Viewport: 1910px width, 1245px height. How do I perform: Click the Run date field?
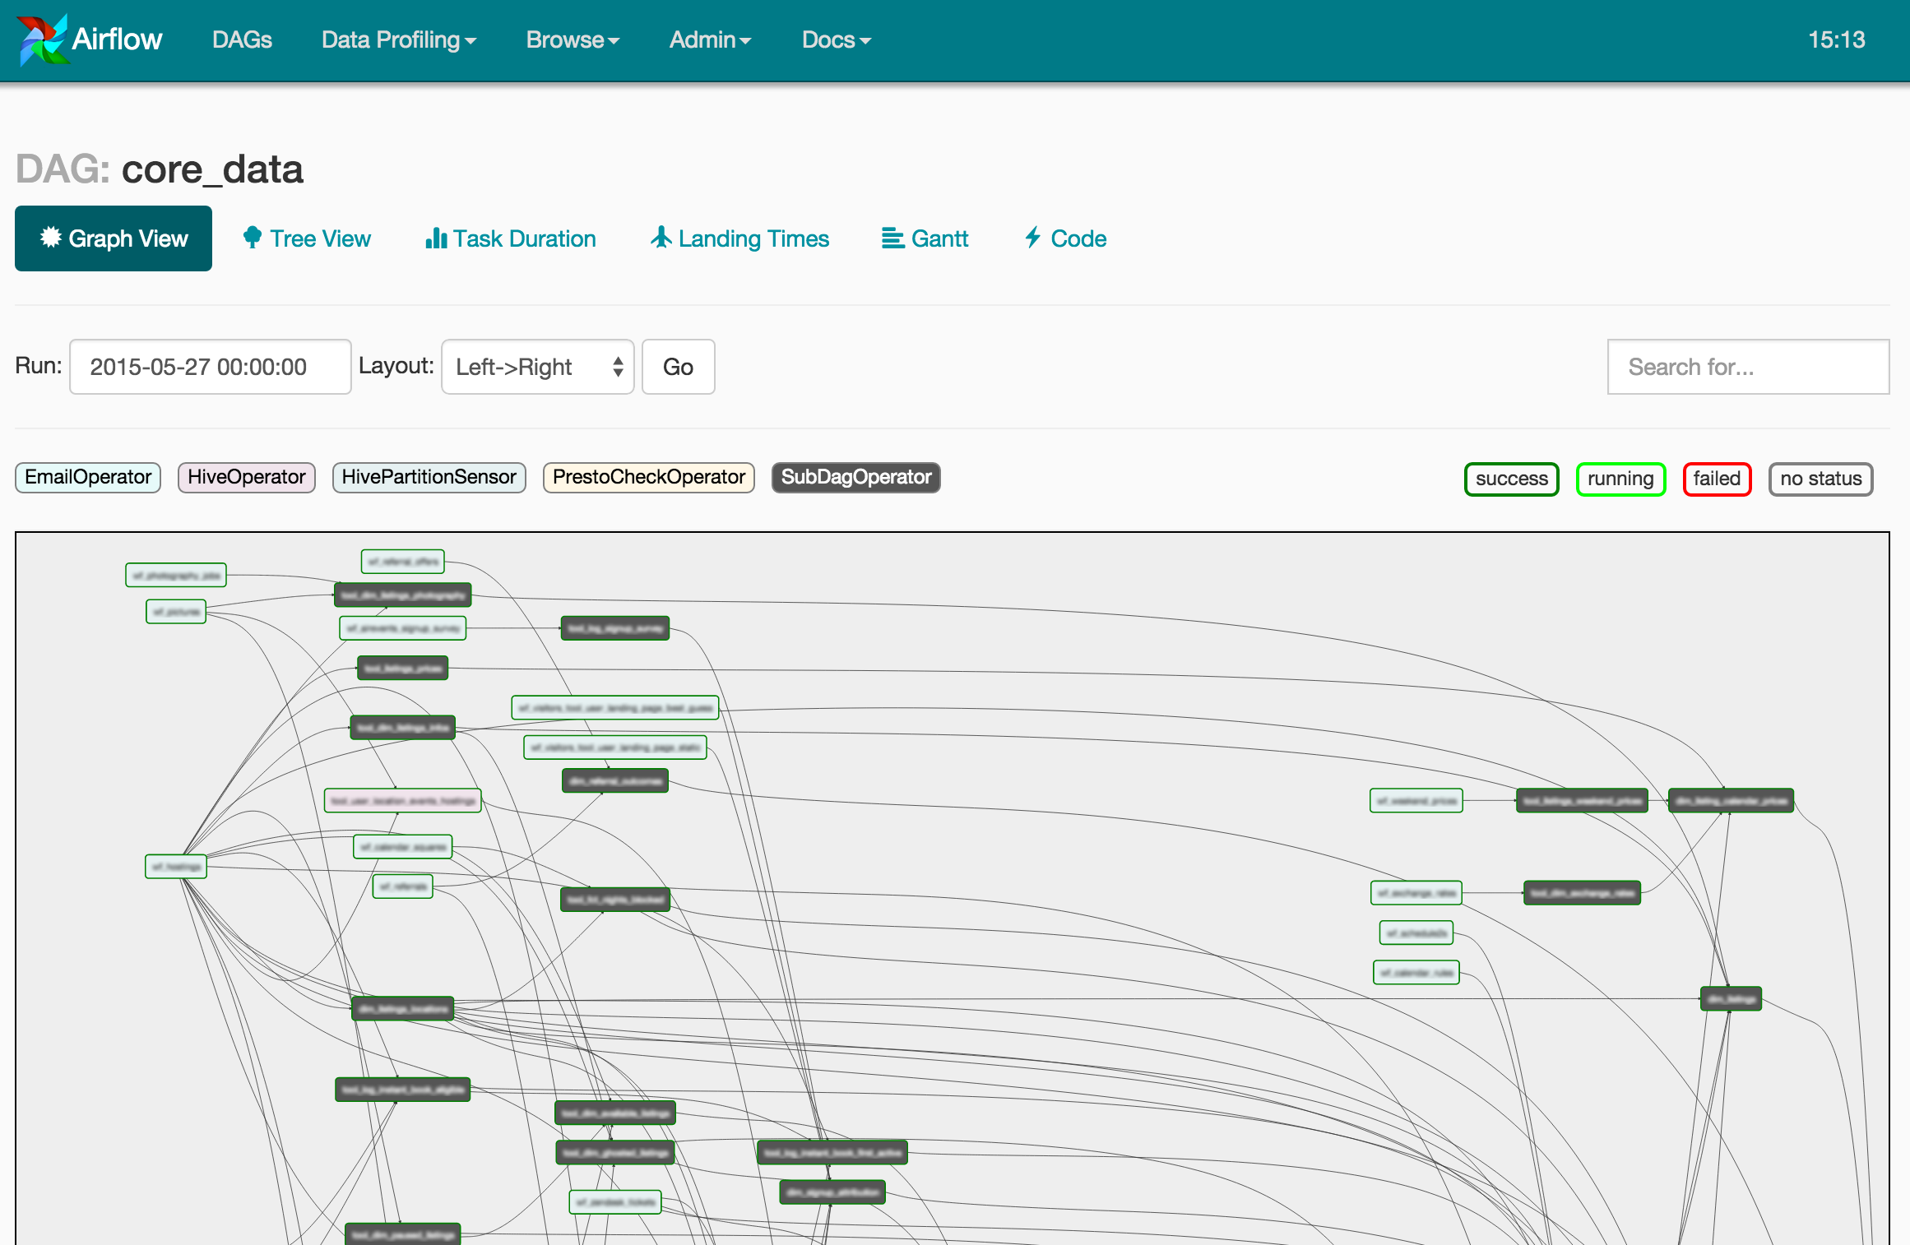click(x=211, y=367)
